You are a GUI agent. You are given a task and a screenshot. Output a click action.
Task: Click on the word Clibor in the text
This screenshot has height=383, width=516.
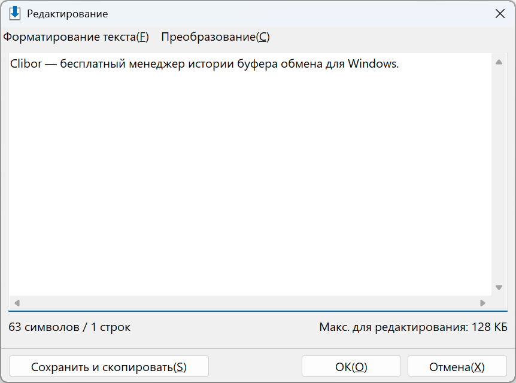26,63
